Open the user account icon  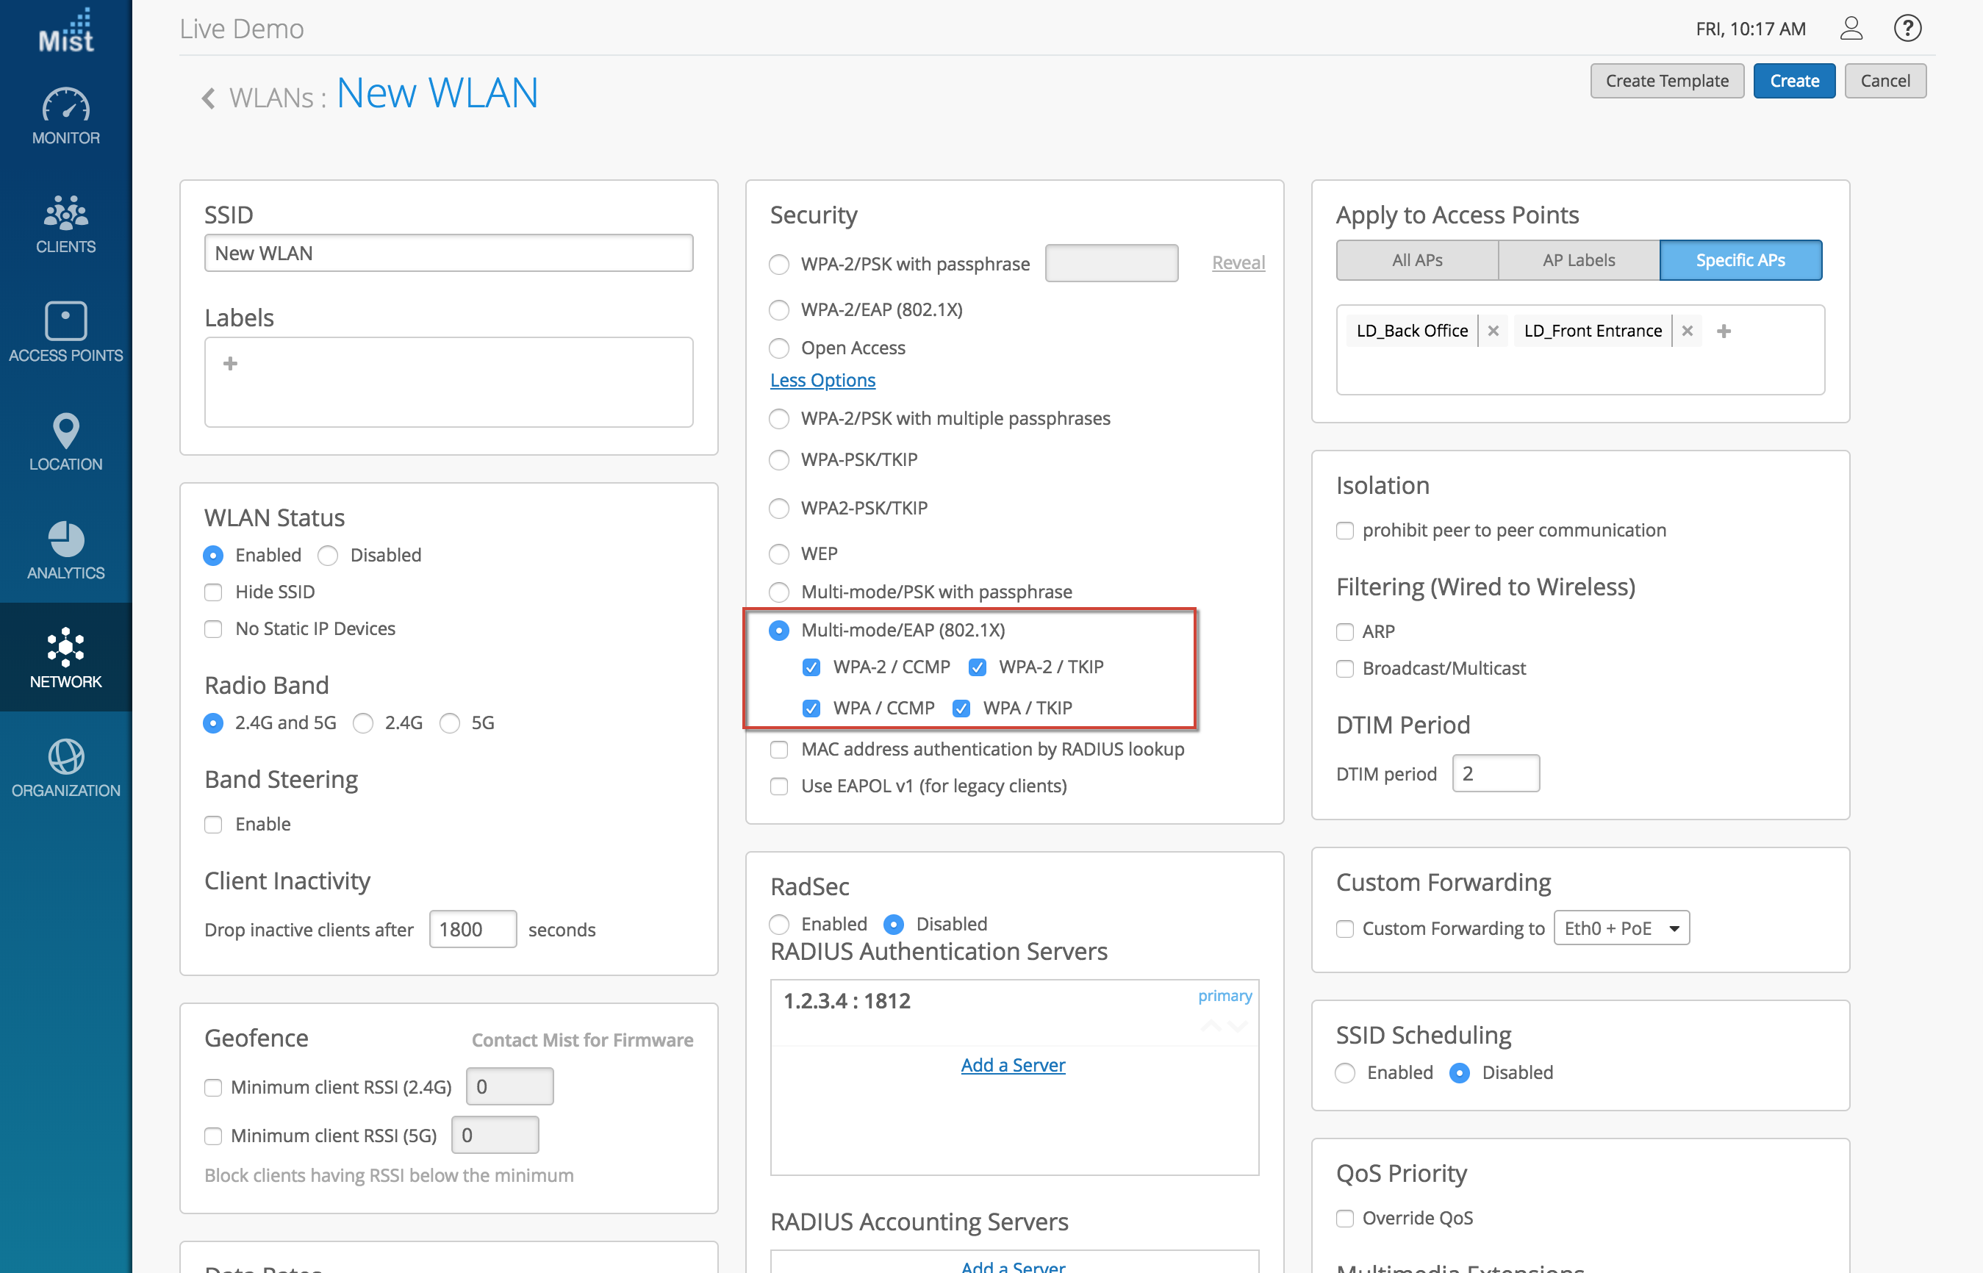(1851, 29)
